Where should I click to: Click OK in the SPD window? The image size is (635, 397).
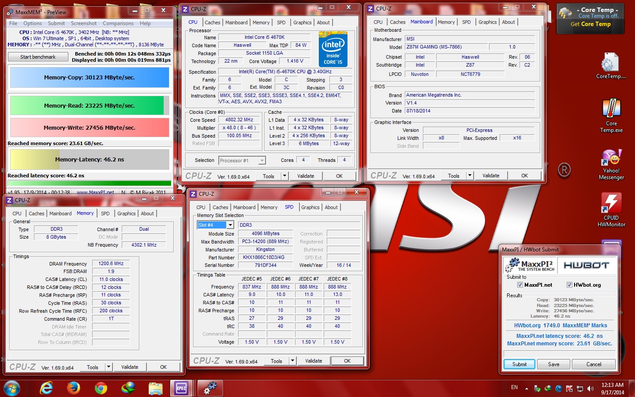click(347, 361)
